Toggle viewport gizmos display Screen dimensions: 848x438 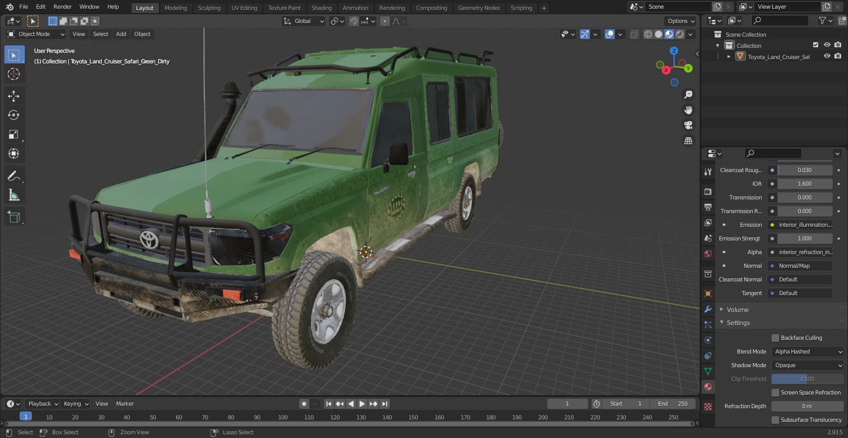tap(585, 34)
